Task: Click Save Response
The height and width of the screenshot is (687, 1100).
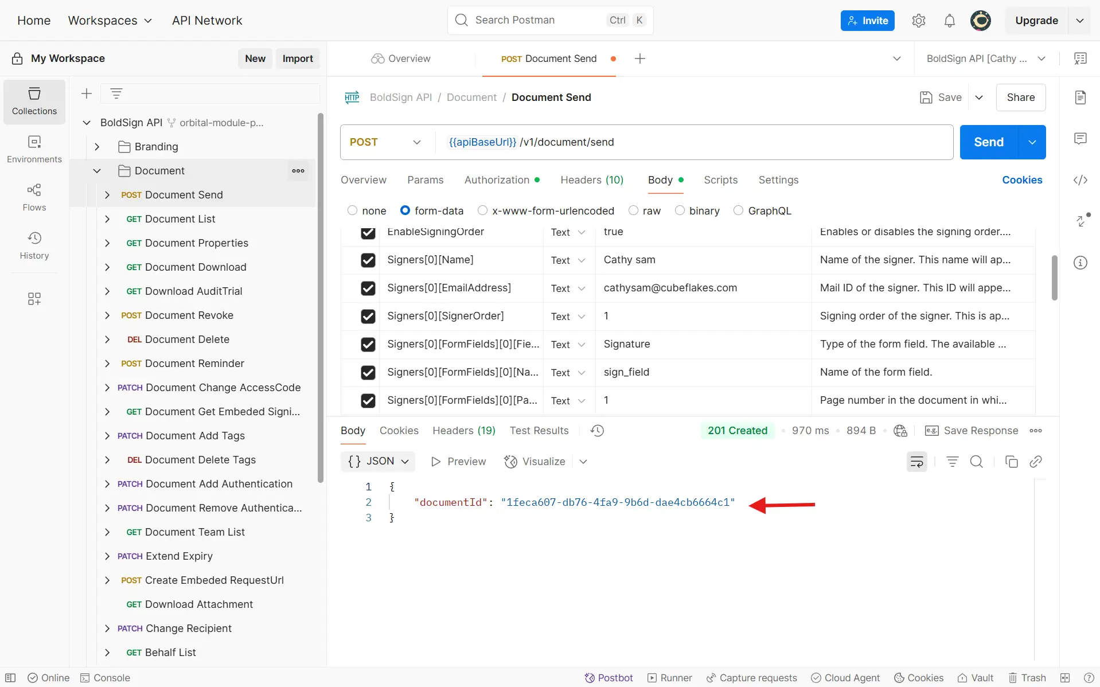Action: click(972, 431)
